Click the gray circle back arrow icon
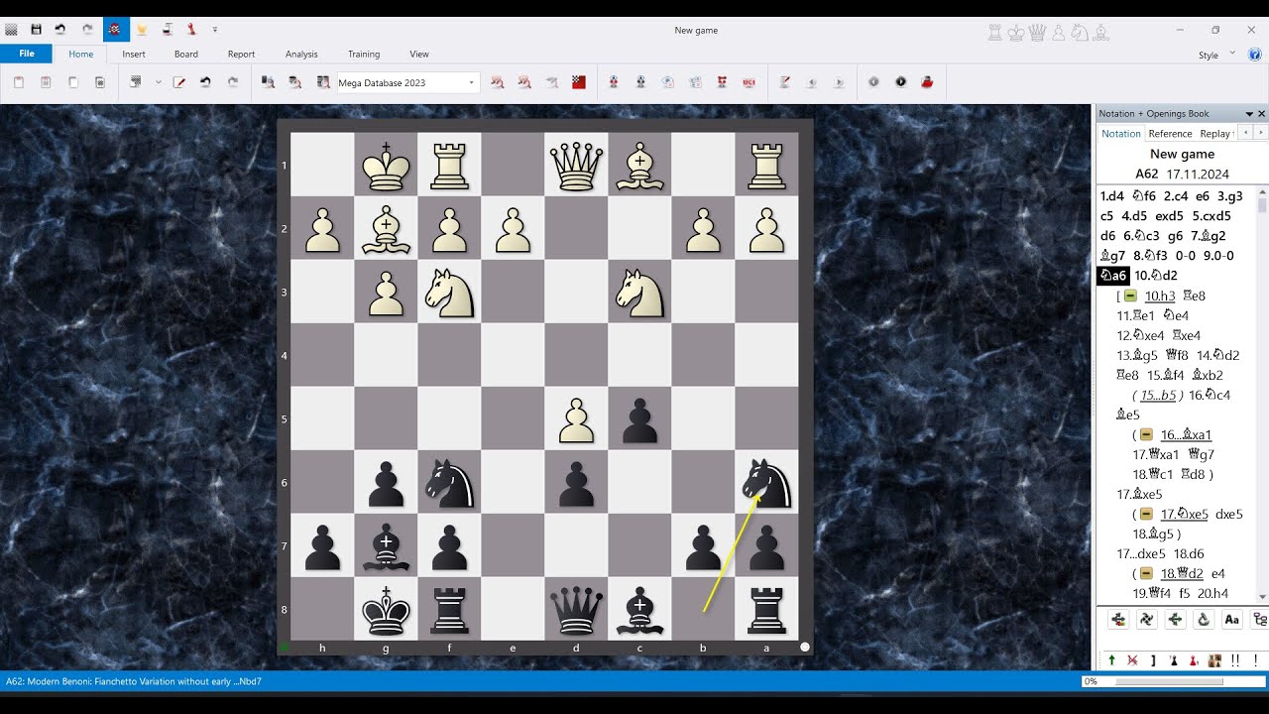Screen dimensions: 1269x714 [873, 82]
